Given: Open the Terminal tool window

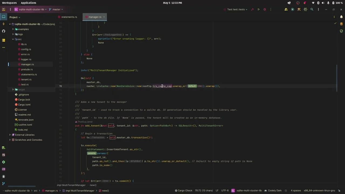Looking at the screenshot, I should (x=4, y=169).
